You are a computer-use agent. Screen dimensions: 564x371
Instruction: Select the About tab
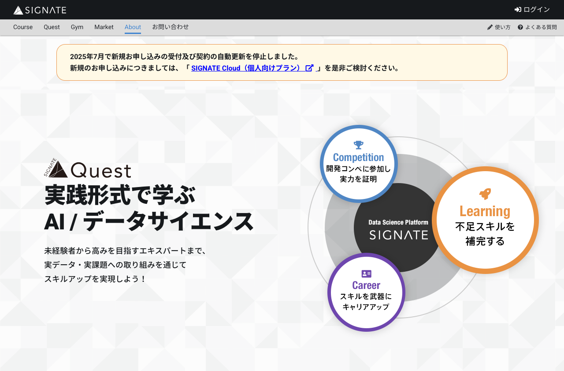tap(133, 27)
